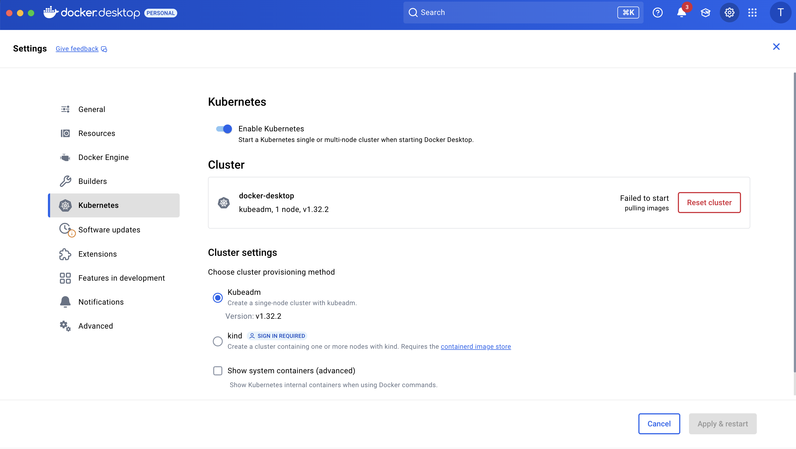Click "Choose cluster provisioning method" text

[x=271, y=272]
